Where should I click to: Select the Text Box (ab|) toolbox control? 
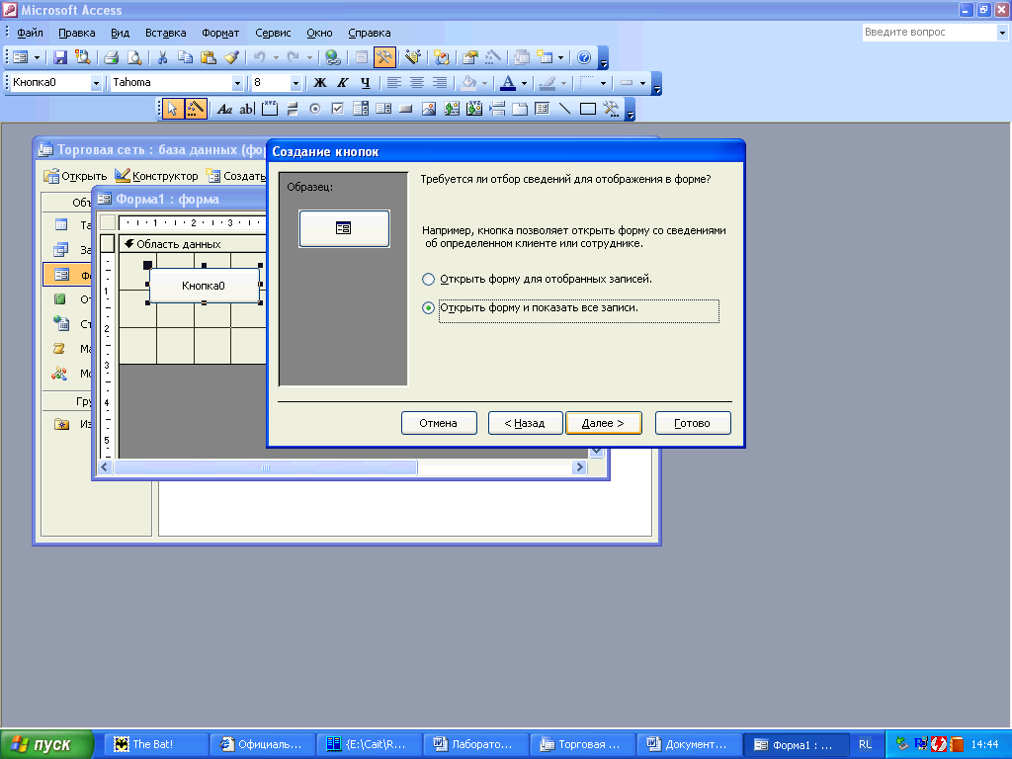click(x=247, y=109)
